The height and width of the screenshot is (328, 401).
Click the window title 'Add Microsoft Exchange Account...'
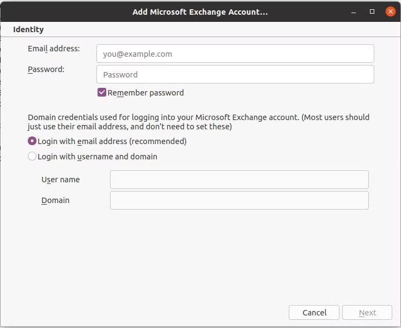pos(200,12)
